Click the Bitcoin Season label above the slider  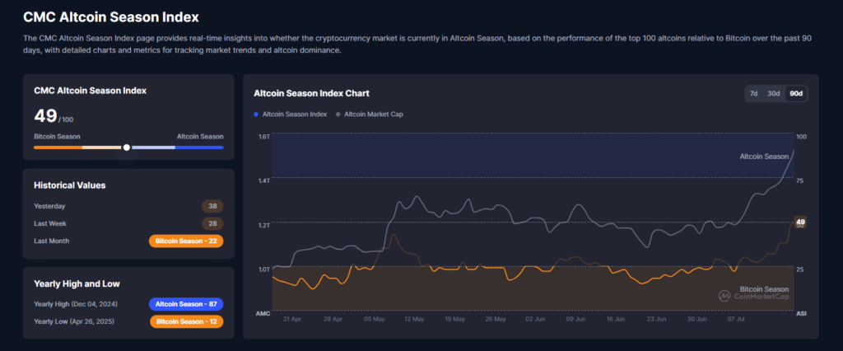[57, 137]
